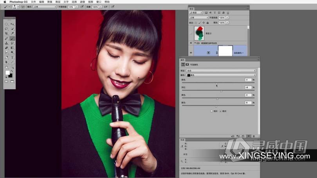Select the Dodge tool

point(13,52)
